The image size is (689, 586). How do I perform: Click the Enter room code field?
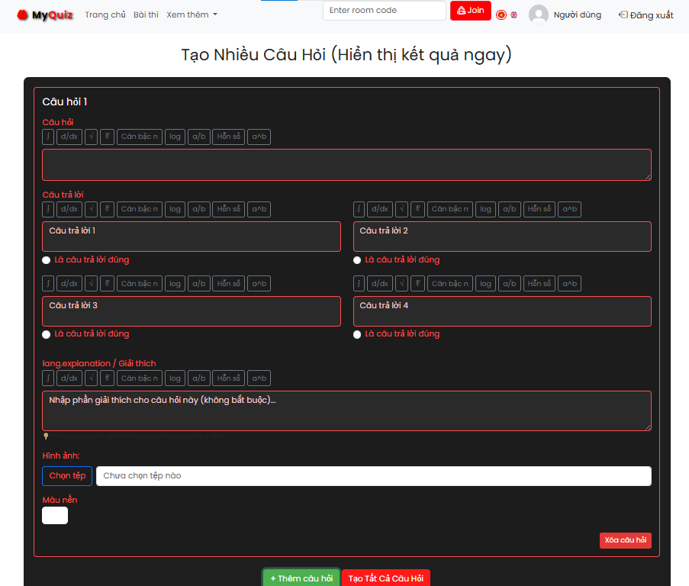(384, 11)
